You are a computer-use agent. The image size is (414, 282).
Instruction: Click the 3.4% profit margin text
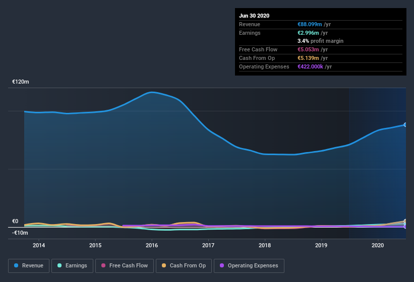click(321, 41)
